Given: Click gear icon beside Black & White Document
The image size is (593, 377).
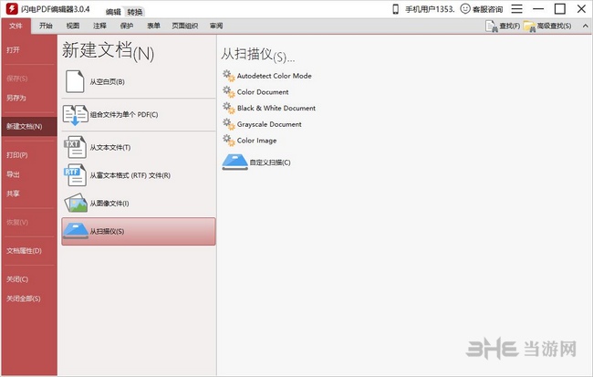Looking at the screenshot, I should pos(229,108).
